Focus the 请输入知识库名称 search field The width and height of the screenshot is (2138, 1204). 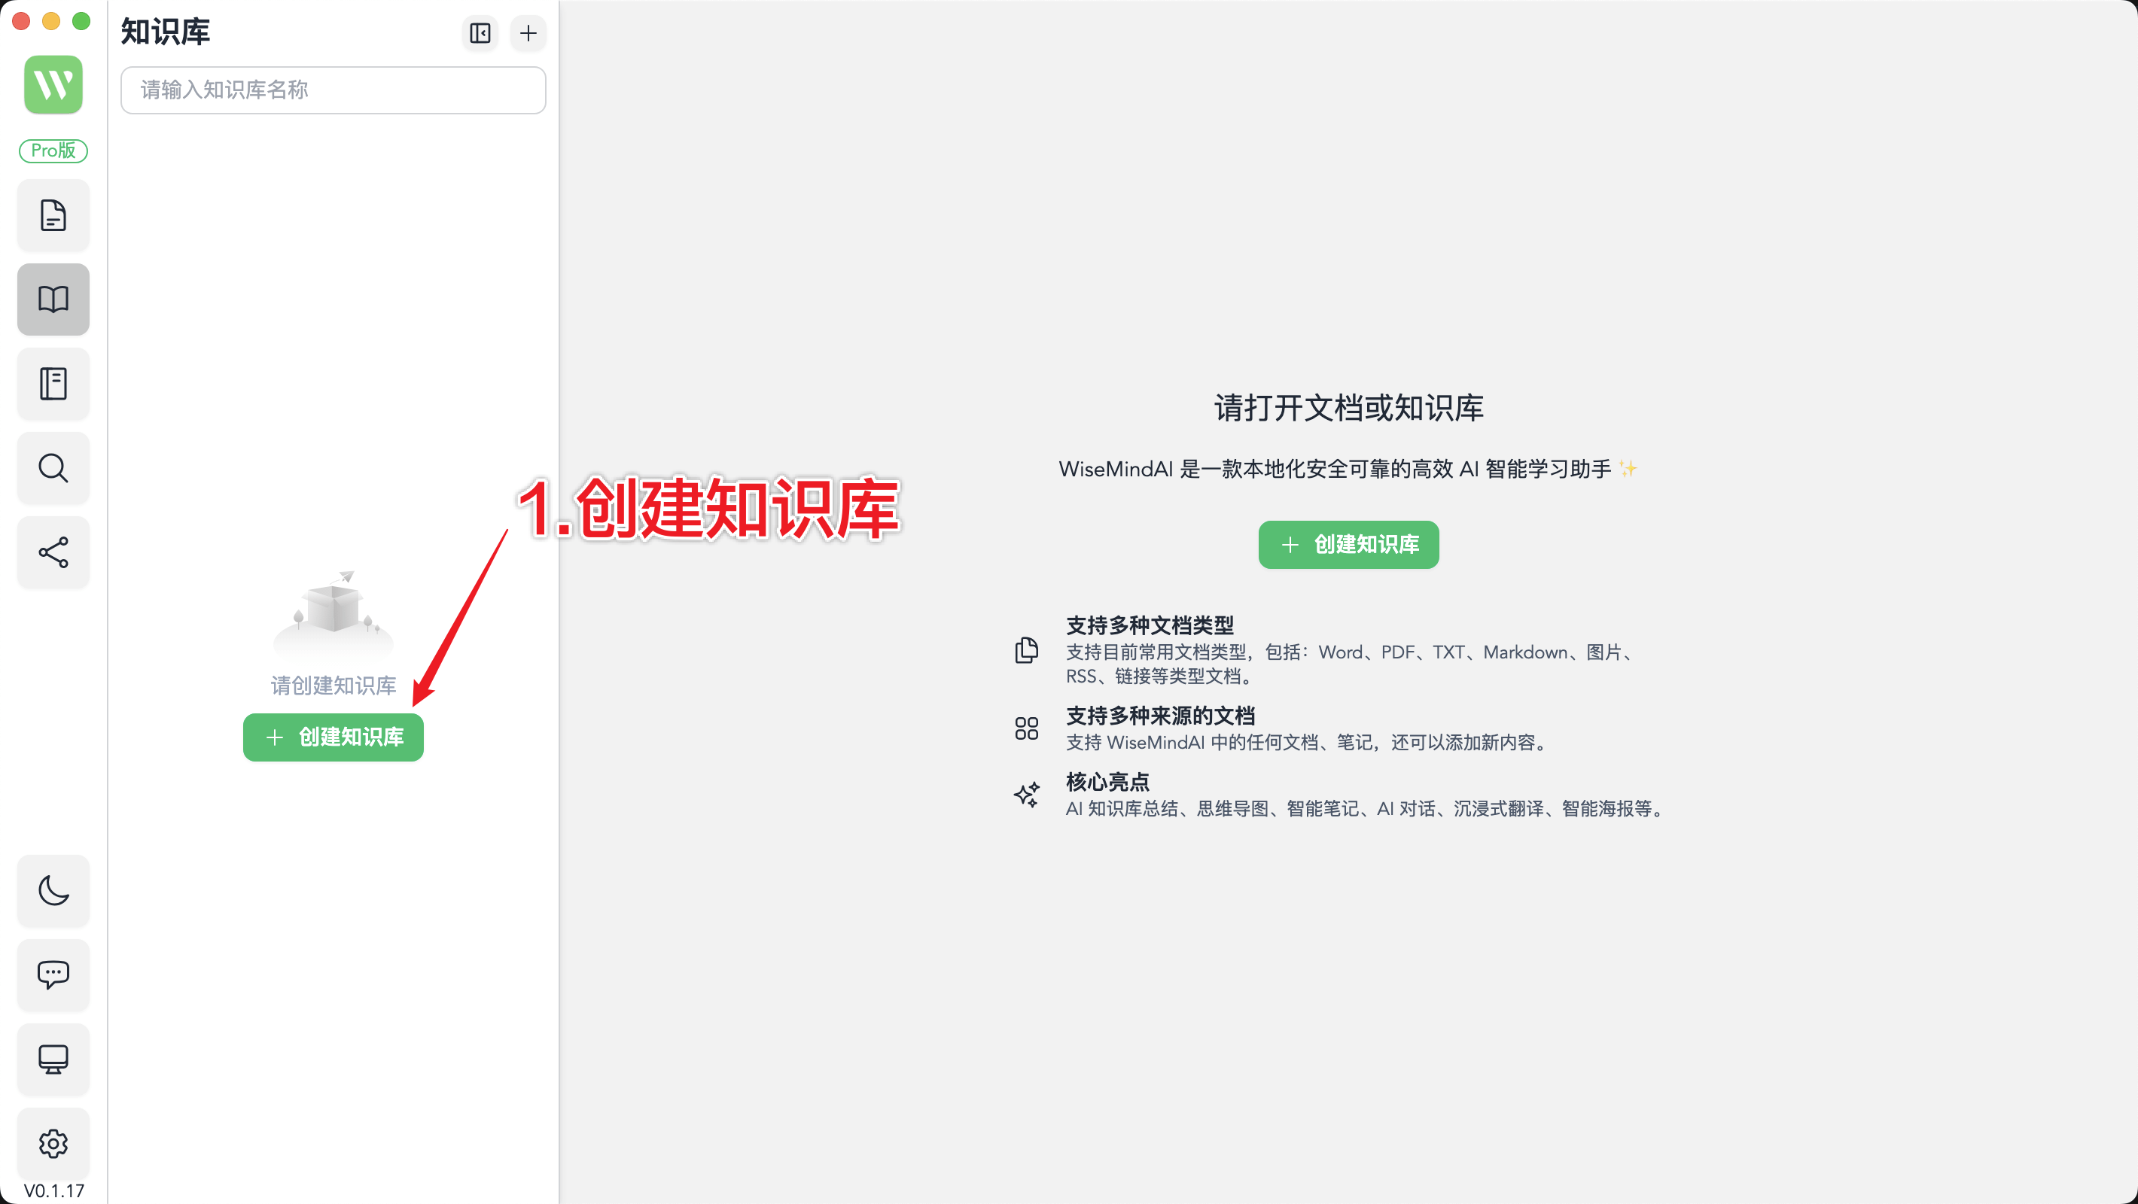(333, 90)
